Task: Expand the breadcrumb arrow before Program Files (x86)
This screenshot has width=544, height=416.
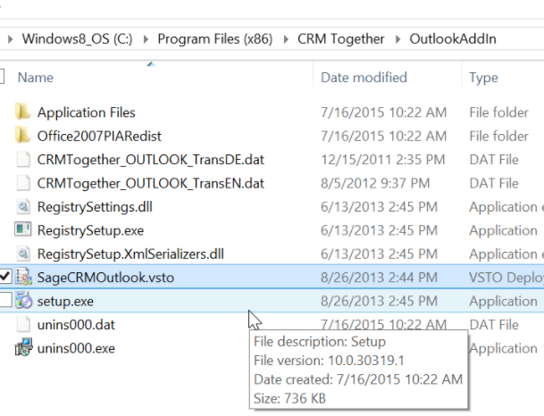Action: pos(146,39)
